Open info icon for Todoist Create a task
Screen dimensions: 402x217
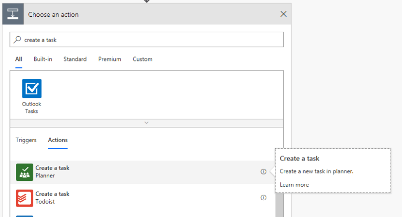[263, 198]
